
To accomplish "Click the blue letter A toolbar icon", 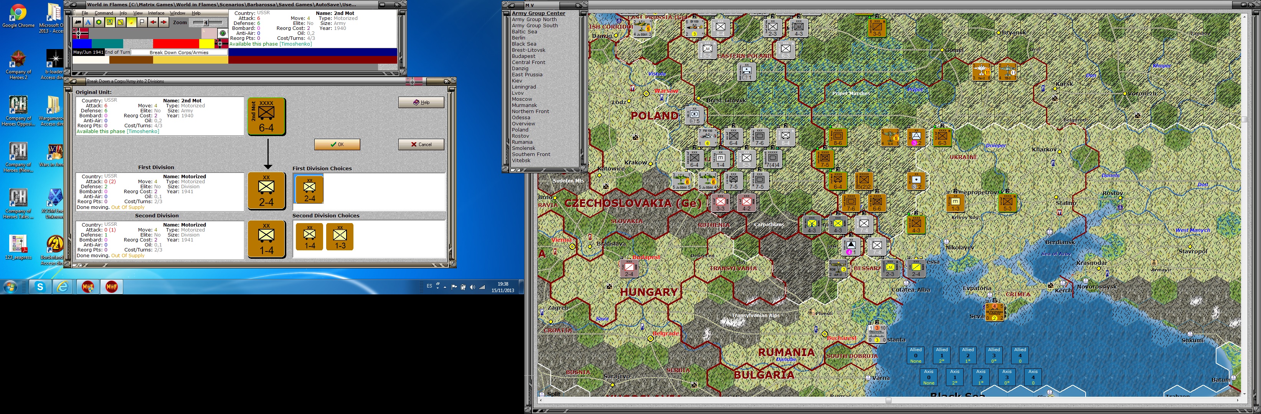I will pos(88,23).
